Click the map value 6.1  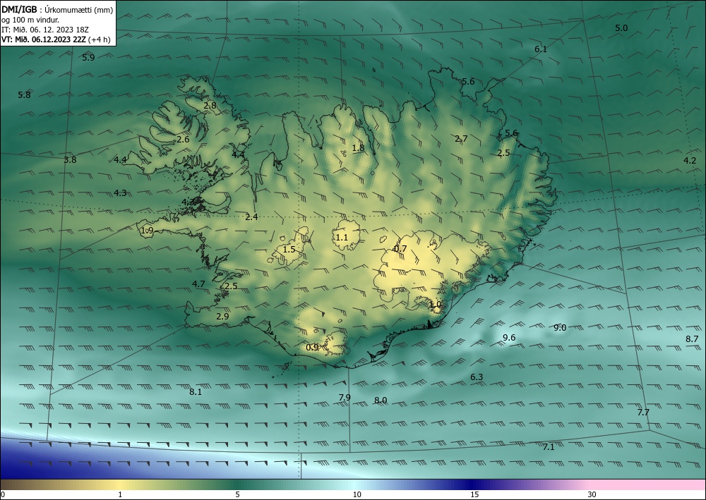click(x=541, y=49)
